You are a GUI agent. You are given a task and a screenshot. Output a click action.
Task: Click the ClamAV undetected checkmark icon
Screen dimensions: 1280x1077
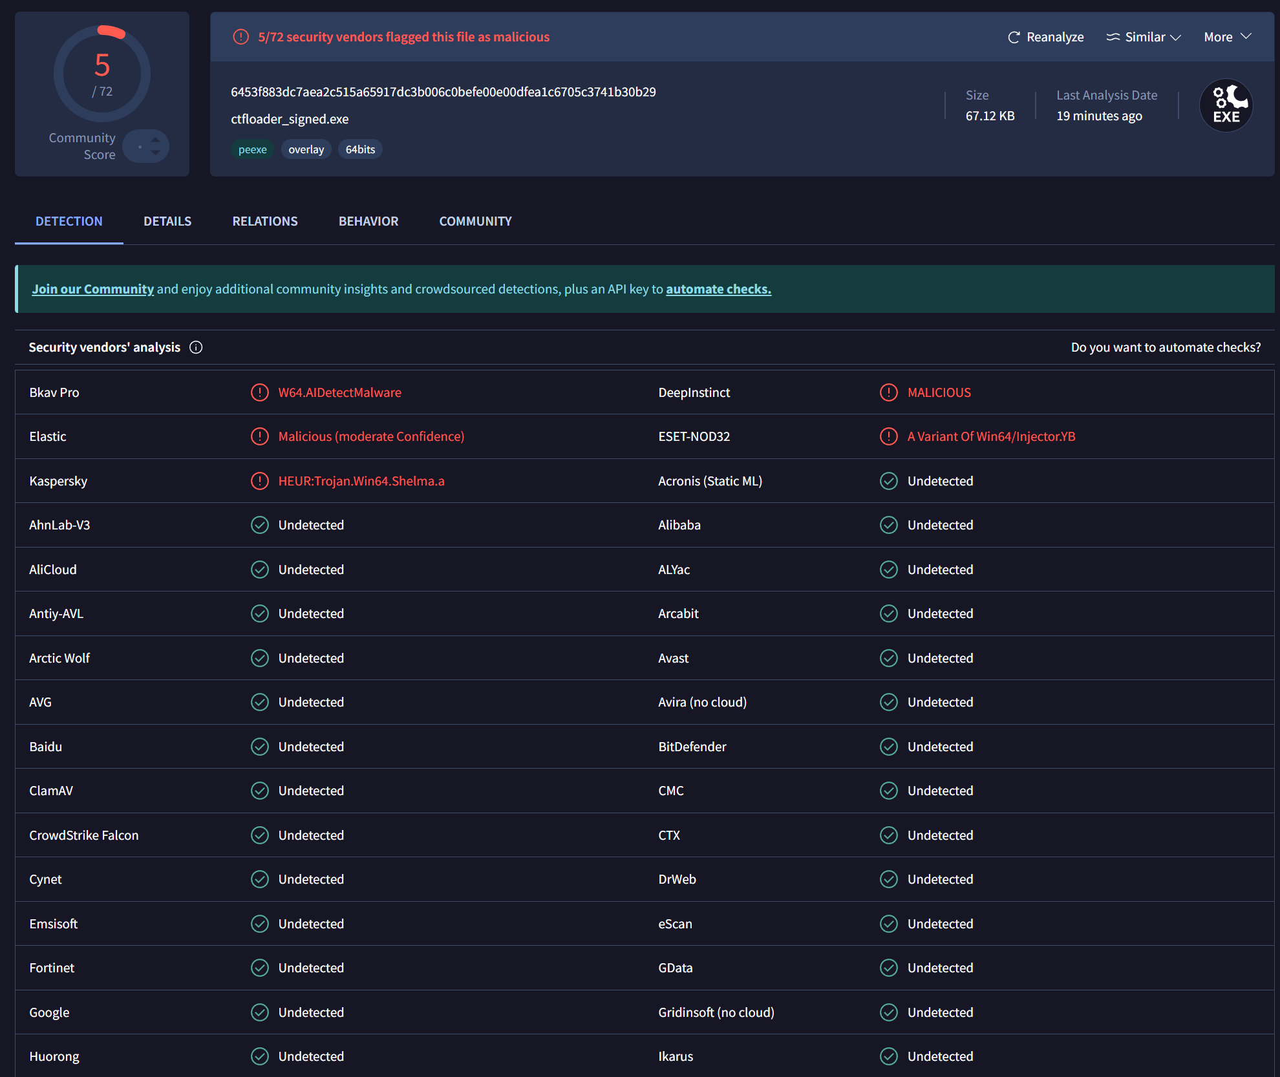pyautogui.click(x=259, y=791)
